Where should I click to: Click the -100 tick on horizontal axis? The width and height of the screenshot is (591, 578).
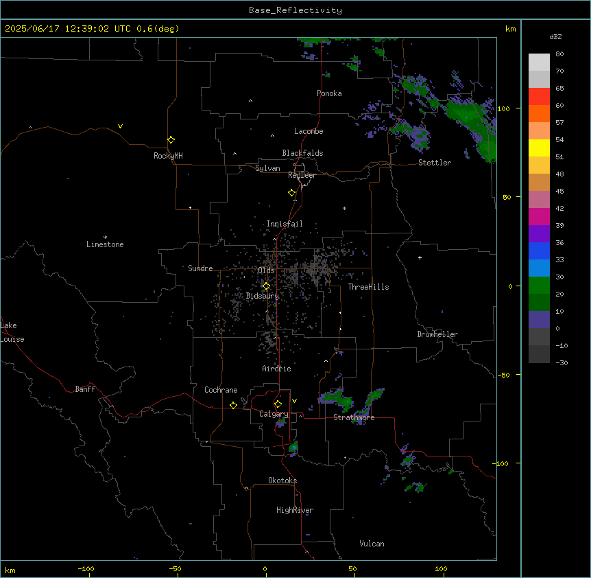86,568
